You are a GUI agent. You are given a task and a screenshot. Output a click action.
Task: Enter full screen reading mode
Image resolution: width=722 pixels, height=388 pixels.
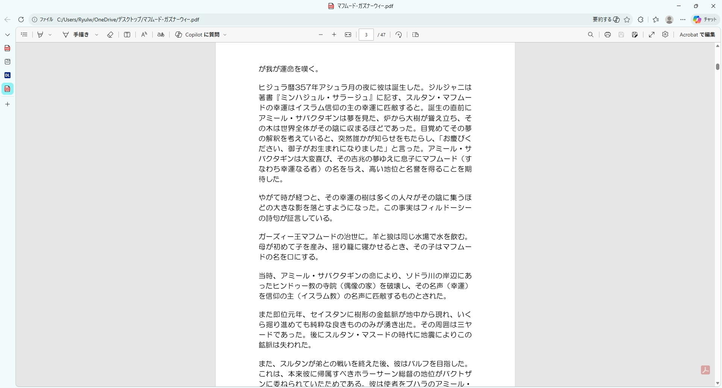pyautogui.click(x=652, y=35)
